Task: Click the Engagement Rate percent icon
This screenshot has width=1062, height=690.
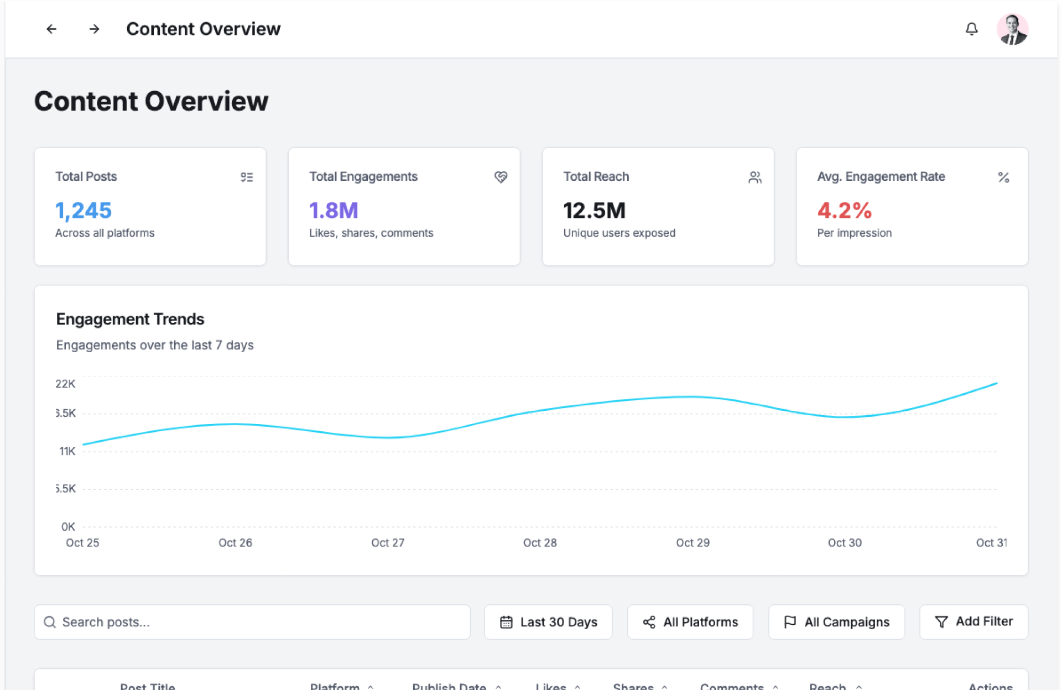Action: (1003, 177)
